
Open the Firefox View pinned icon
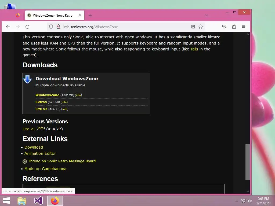coord(18,15)
